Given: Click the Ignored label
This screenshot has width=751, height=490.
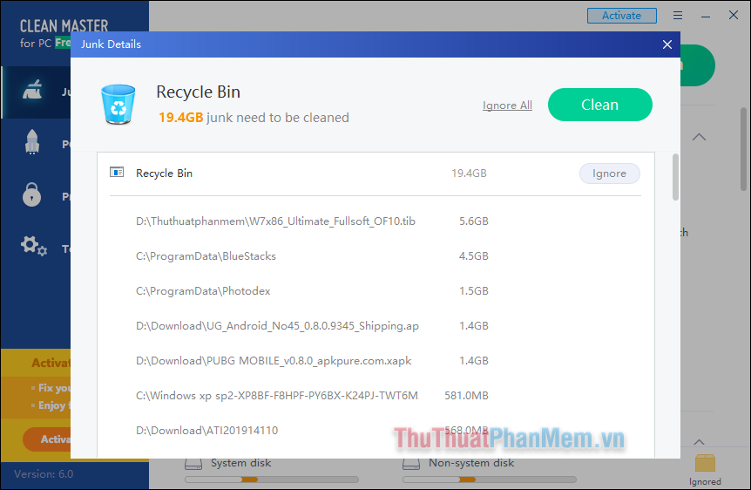Looking at the screenshot, I should click(x=705, y=481).
